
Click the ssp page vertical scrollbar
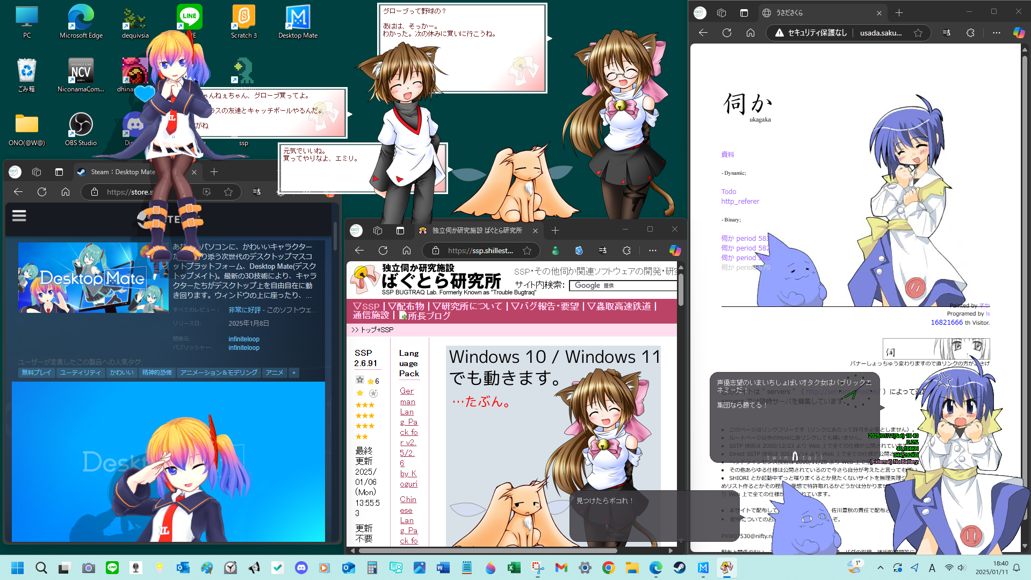[681, 290]
